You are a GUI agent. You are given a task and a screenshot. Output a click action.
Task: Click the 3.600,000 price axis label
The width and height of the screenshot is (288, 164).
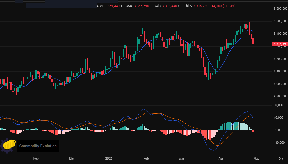[x=280, y=8]
